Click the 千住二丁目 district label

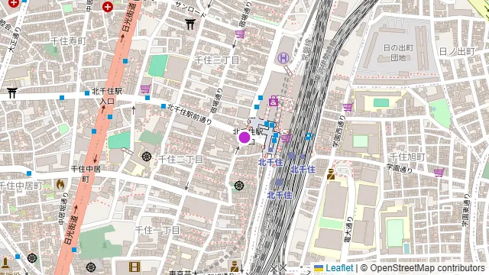click(x=180, y=160)
